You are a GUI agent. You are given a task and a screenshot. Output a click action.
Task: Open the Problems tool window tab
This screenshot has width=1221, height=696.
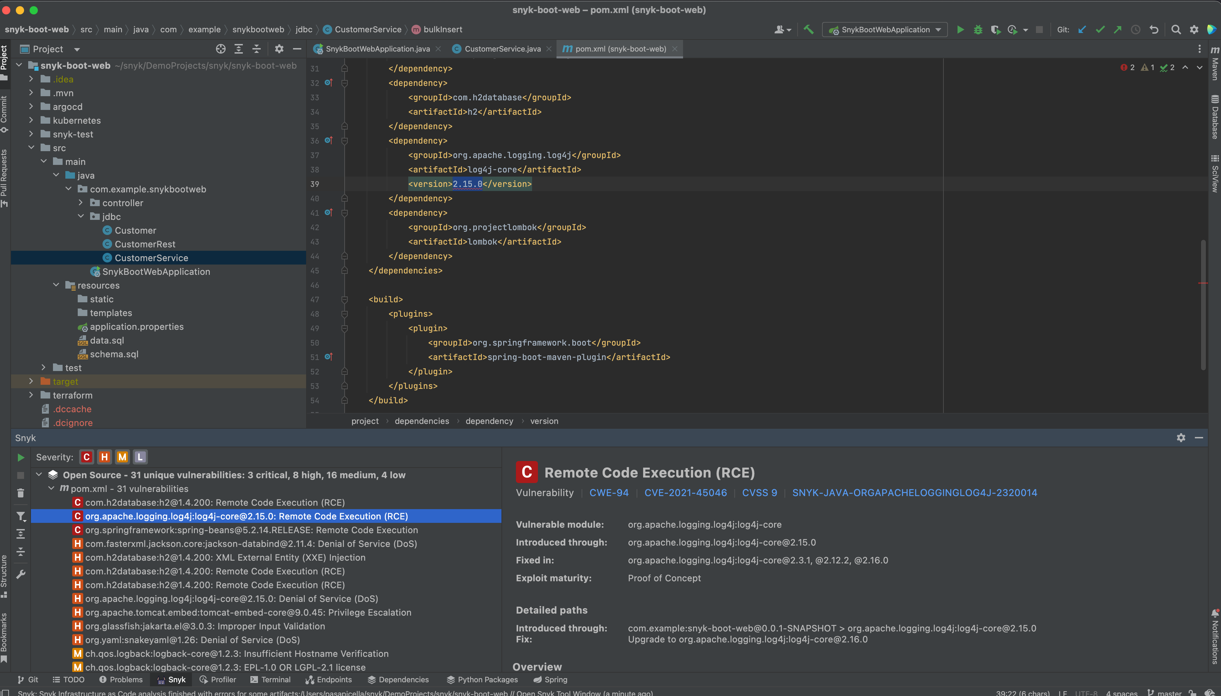point(121,679)
